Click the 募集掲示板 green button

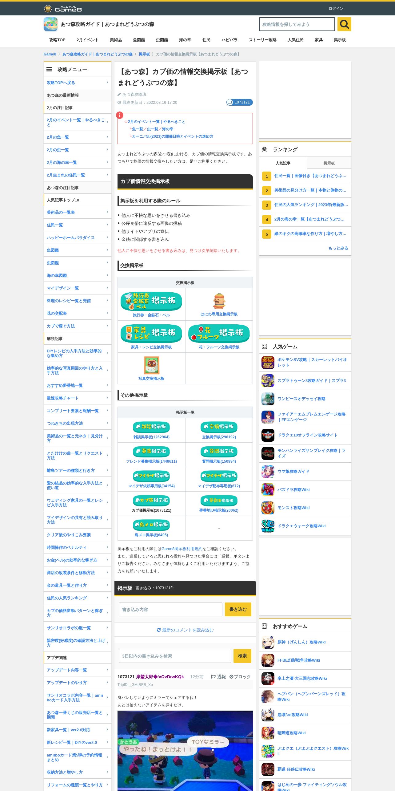coord(151,451)
